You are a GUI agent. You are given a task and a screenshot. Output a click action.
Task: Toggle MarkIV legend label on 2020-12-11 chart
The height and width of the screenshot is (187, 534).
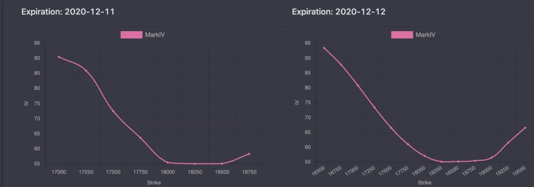coord(155,35)
